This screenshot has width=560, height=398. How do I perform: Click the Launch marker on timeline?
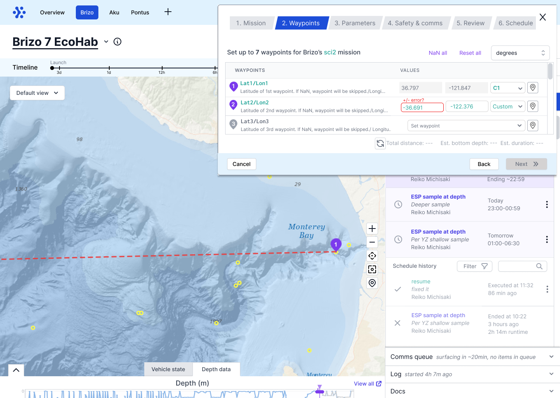click(x=52, y=68)
